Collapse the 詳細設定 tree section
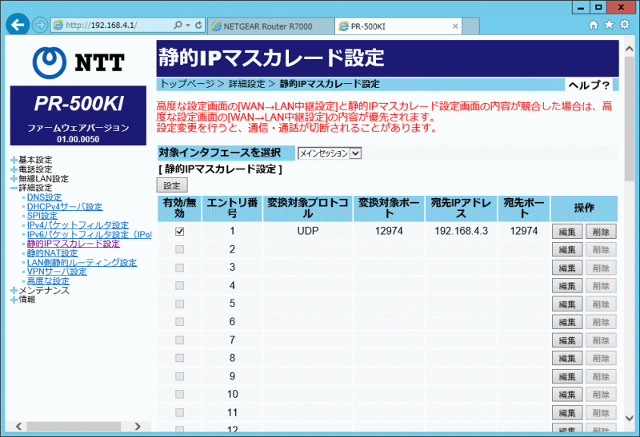 14,188
